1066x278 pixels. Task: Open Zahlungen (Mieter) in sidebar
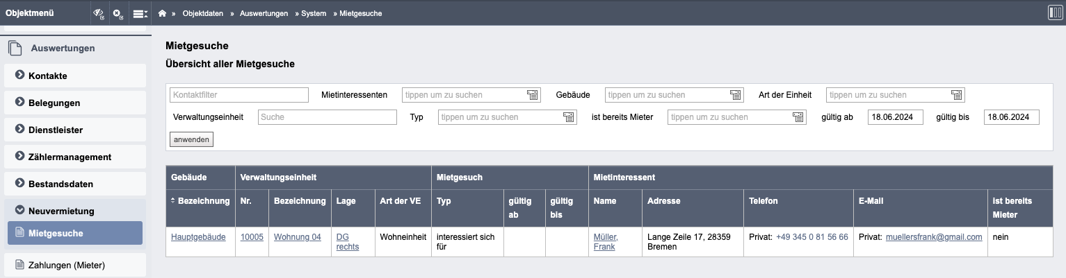75,265
